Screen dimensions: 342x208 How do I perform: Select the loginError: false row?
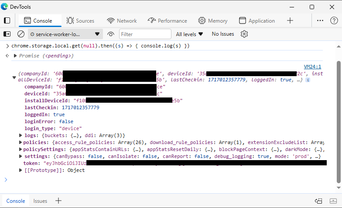(49, 121)
